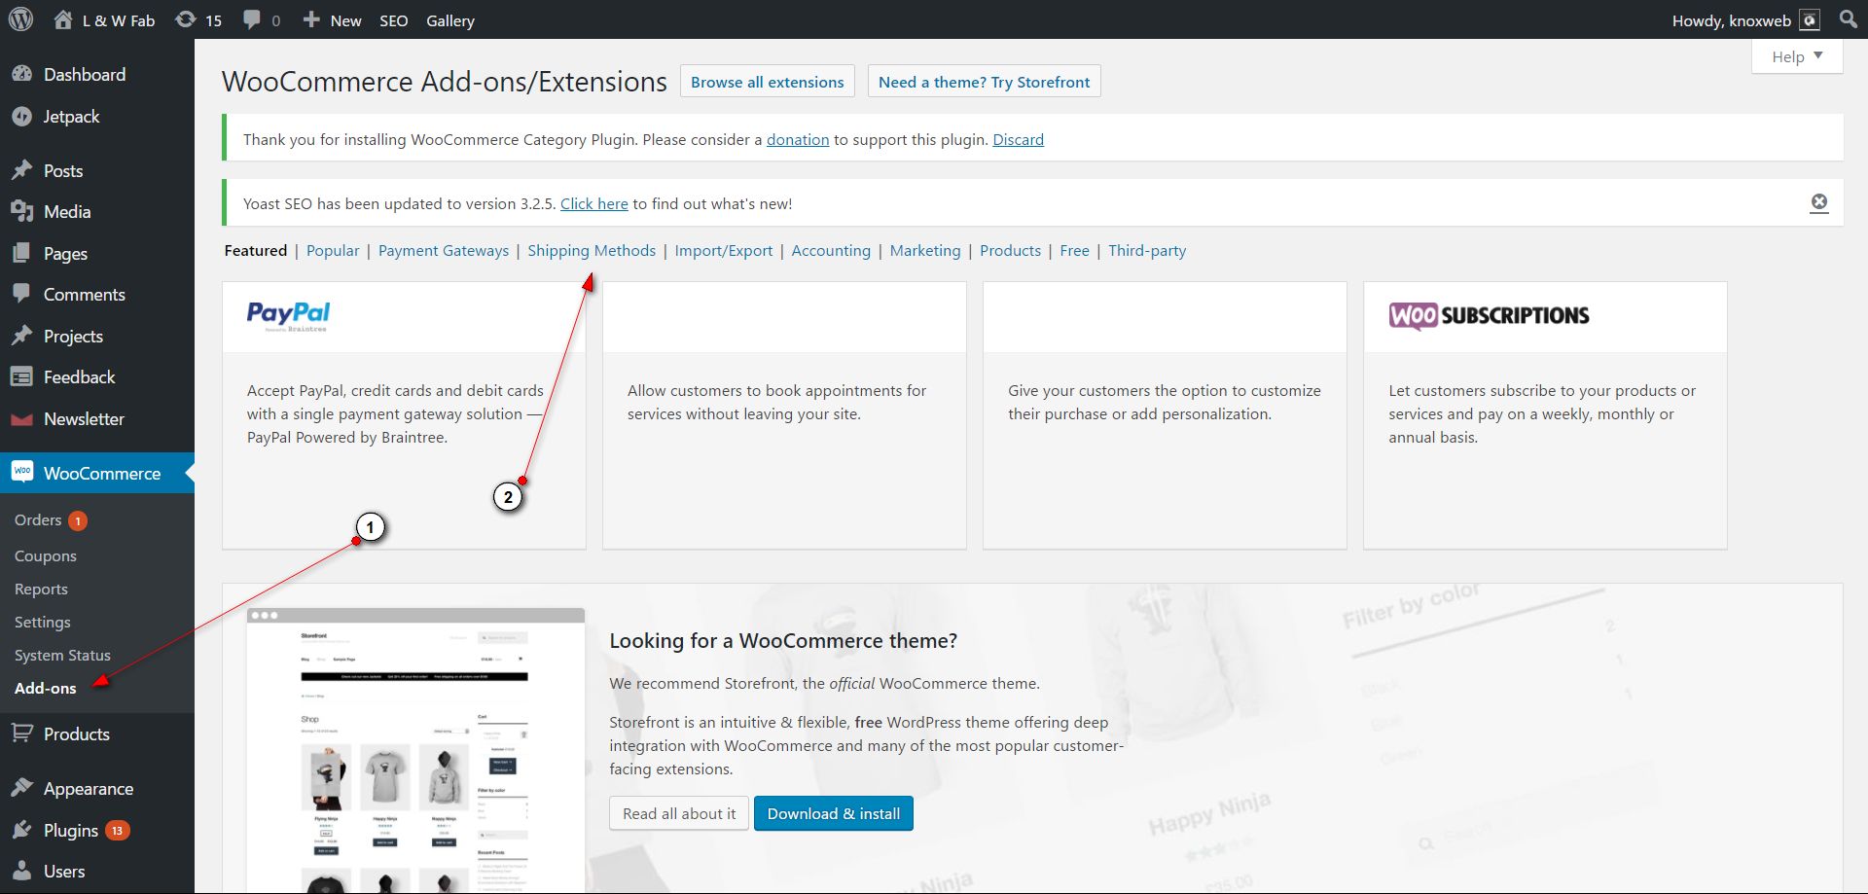Open WooCommerce Orders submenu
Image resolution: width=1868 pixels, height=894 pixels.
[x=38, y=519]
